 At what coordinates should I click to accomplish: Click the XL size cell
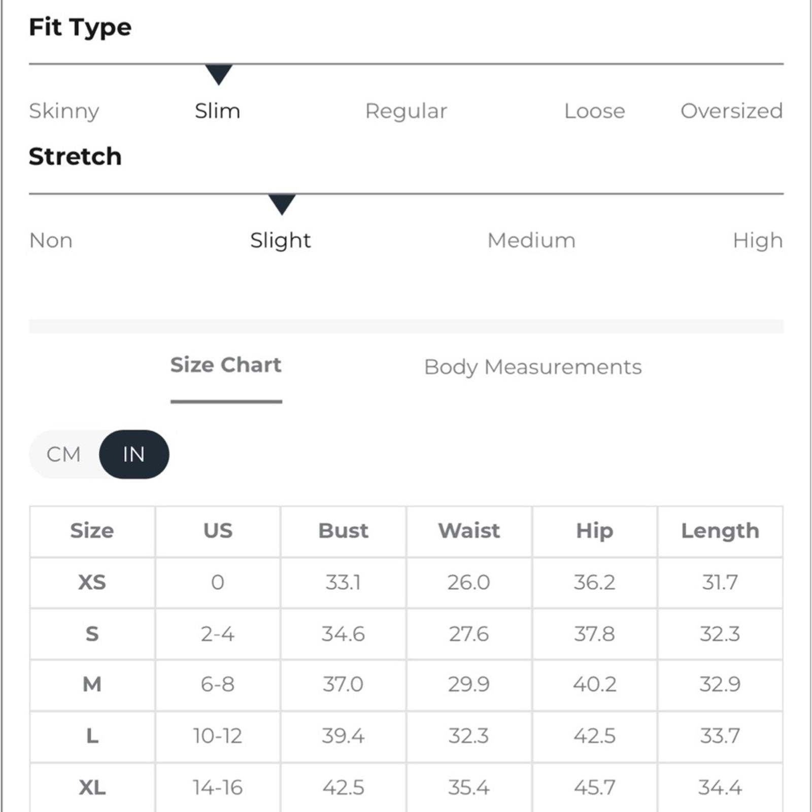click(x=92, y=788)
